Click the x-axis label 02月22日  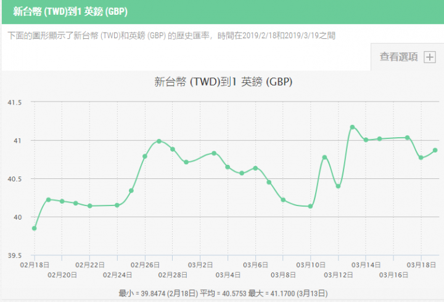coord(90,265)
